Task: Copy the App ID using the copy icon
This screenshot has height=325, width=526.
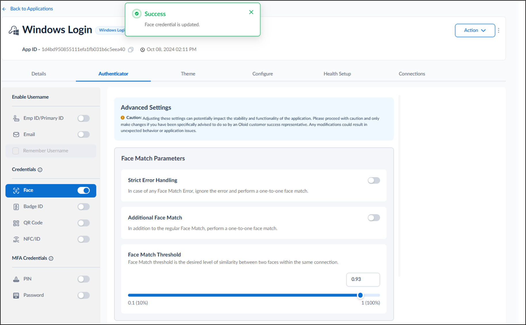Action: click(131, 50)
